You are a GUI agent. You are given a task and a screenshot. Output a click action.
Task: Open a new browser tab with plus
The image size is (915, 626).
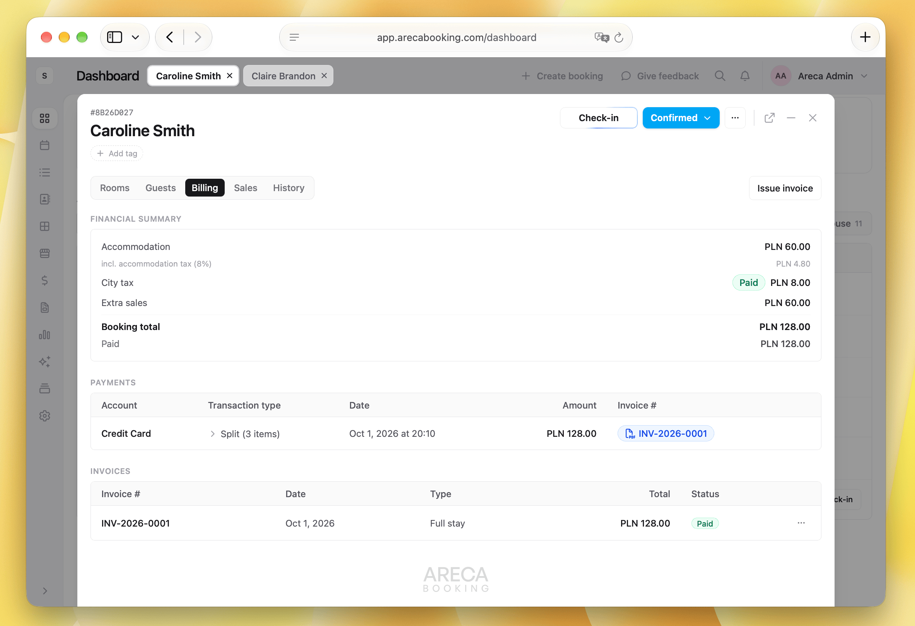pos(865,37)
